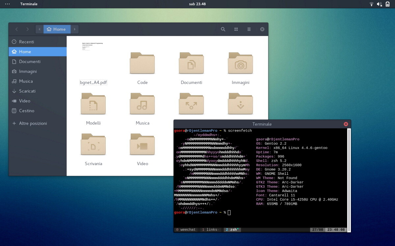Select Scaricati in the sidebar

pyautogui.click(x=27, y=91)
